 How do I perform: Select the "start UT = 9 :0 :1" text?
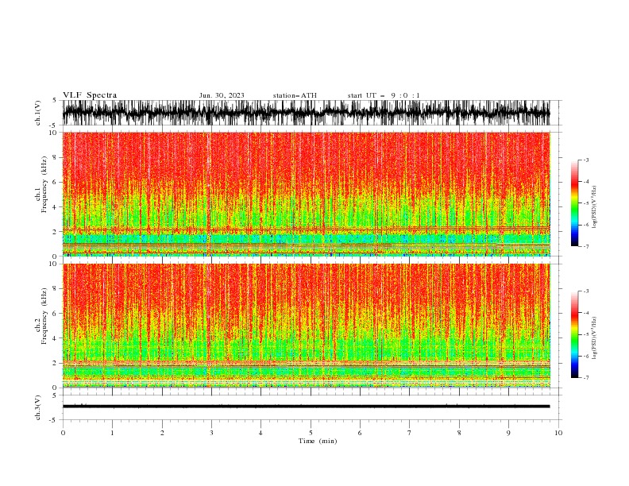[384, 95]
